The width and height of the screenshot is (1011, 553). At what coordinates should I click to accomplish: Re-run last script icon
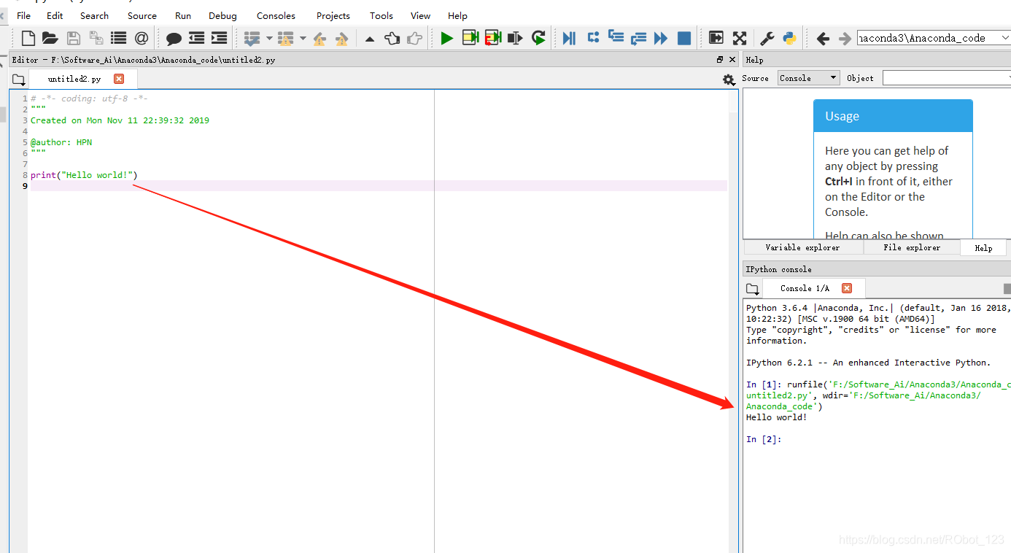pos(538,38)
